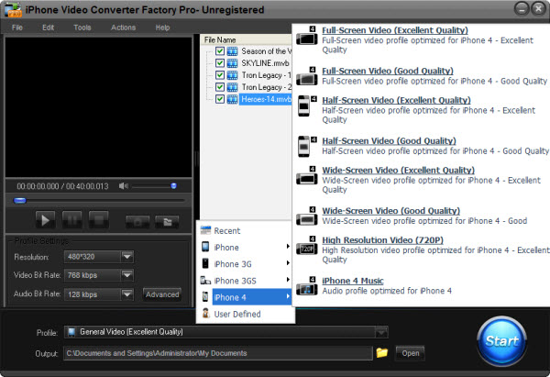Expand the iPhone 3G submenu arrow

(288, 263)
